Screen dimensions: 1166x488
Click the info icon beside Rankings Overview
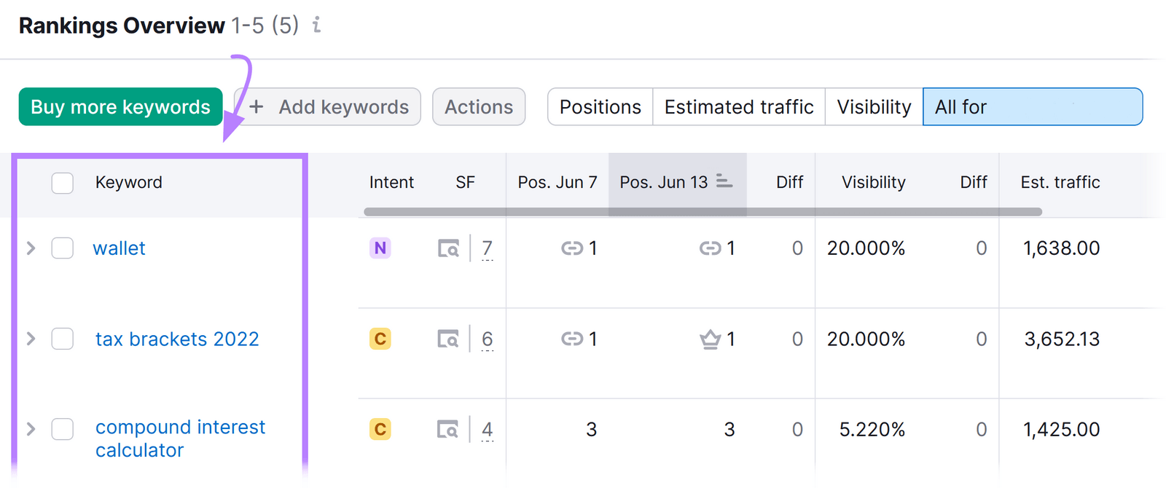click(x=316, y=25)
